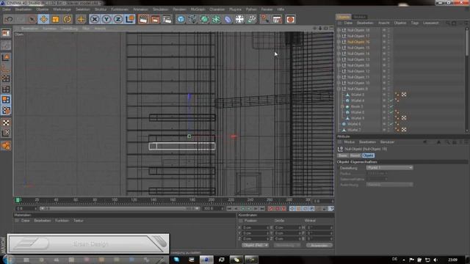470x264 pixels.
Task: Toggle the green checkmark for Boole 3
Action: tap(391, 106)
